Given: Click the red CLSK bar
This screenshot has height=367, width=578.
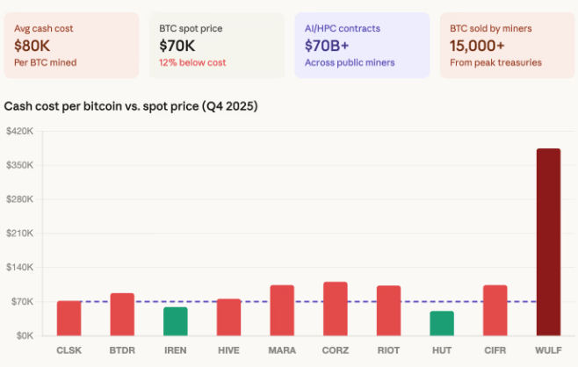Looking at the screenshot, I should click(x=69, y=318).
